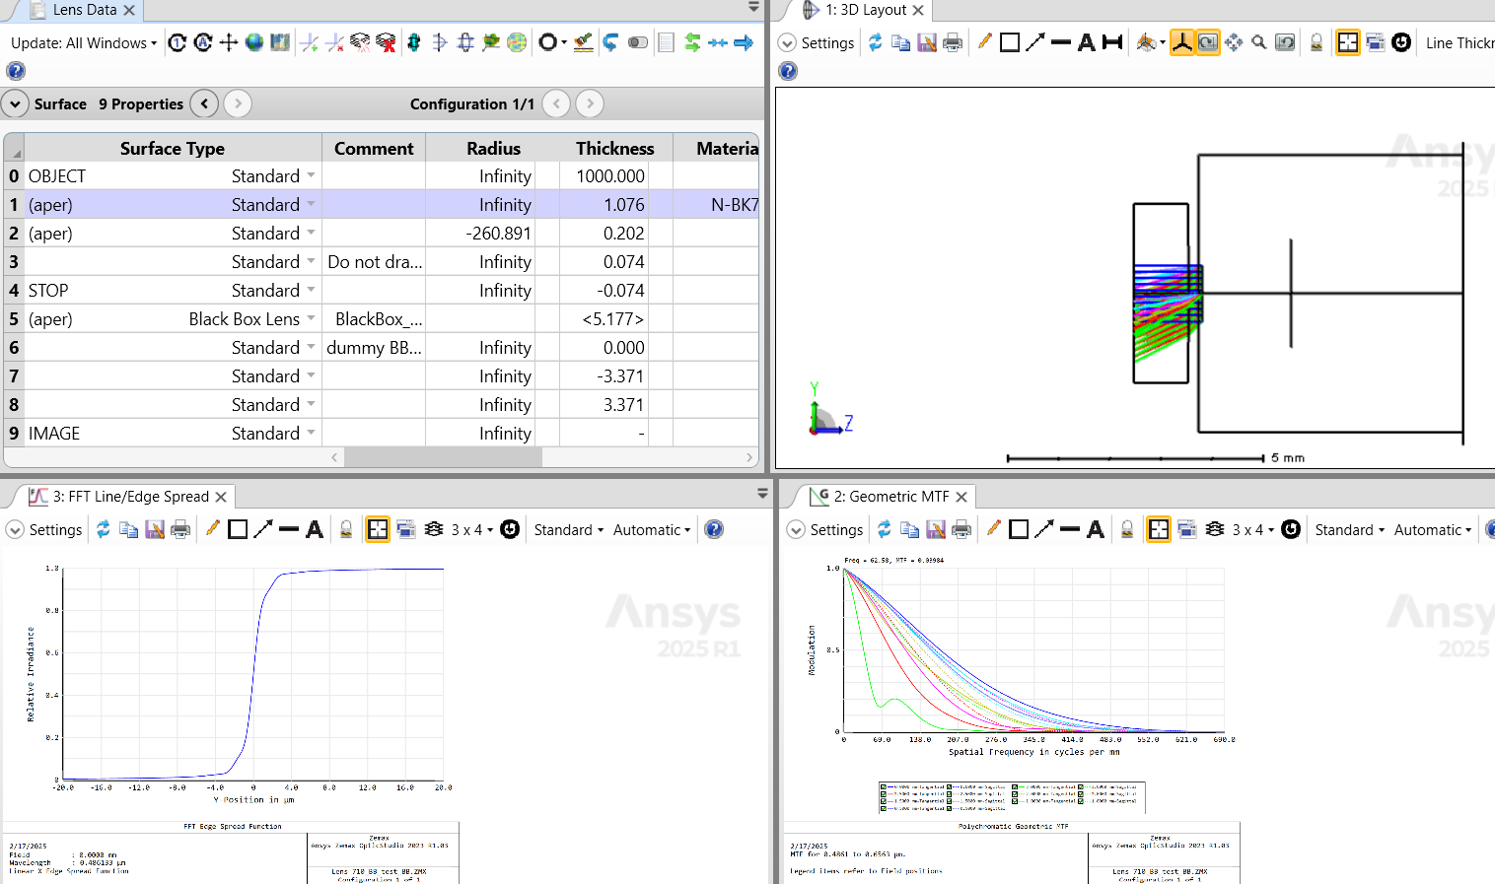Close the Geometric MTF tab
1495x884 pixels.
961,497
